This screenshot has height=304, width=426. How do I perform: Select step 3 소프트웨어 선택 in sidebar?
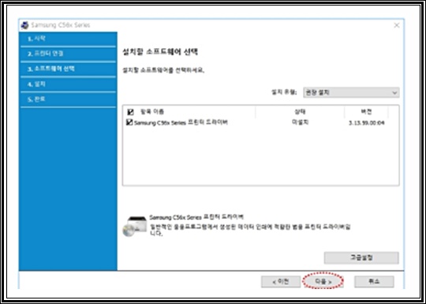68,69
